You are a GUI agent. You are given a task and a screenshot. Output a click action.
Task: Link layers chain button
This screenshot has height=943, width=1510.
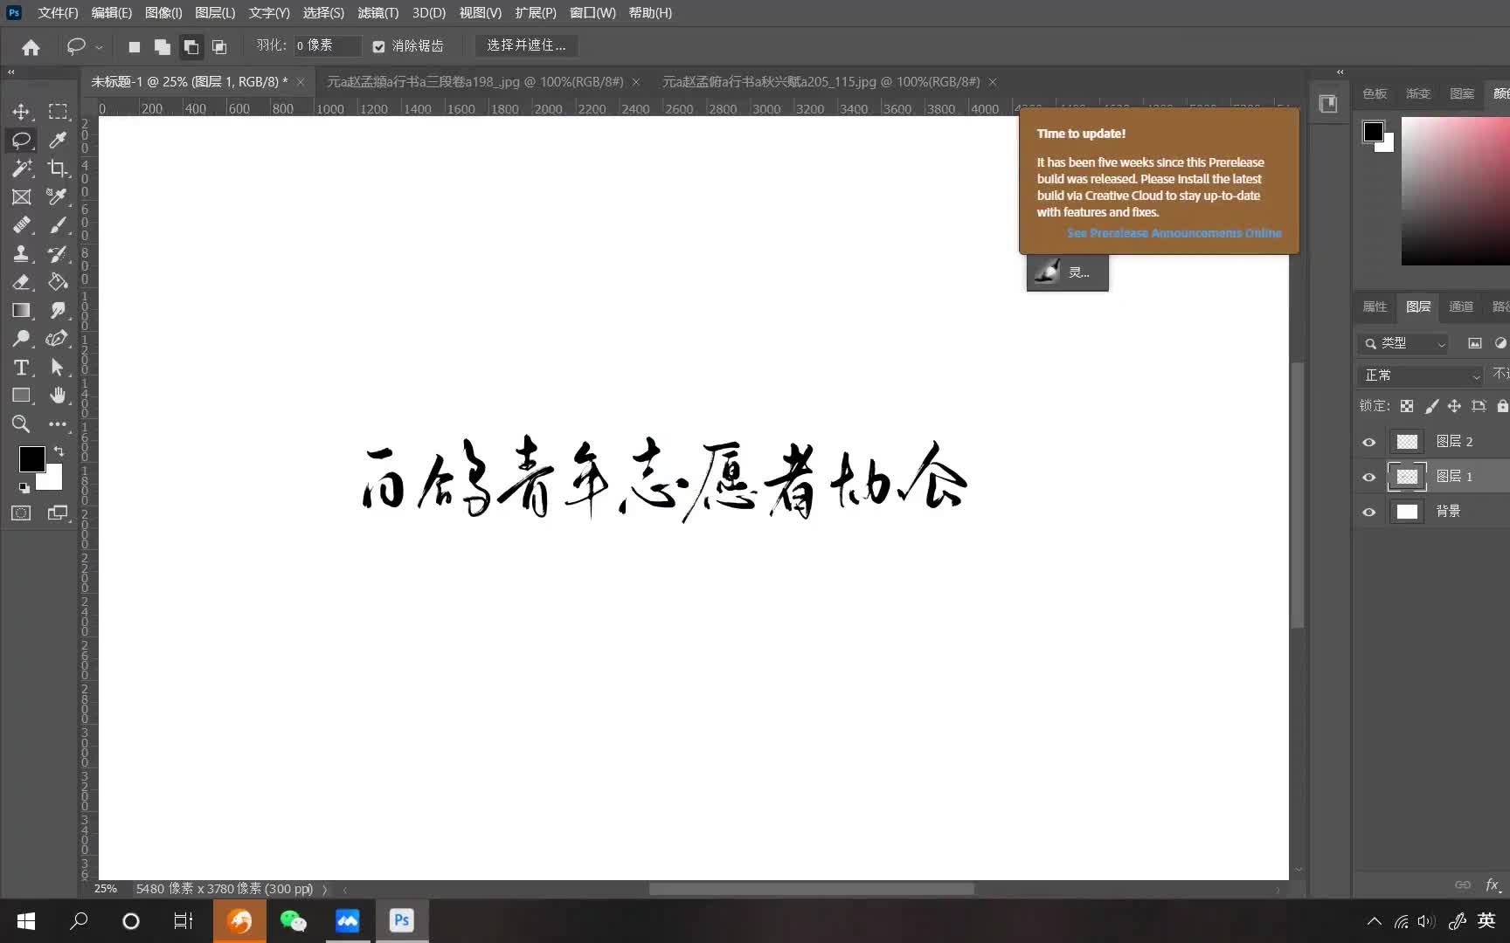tap(1462, 885)
